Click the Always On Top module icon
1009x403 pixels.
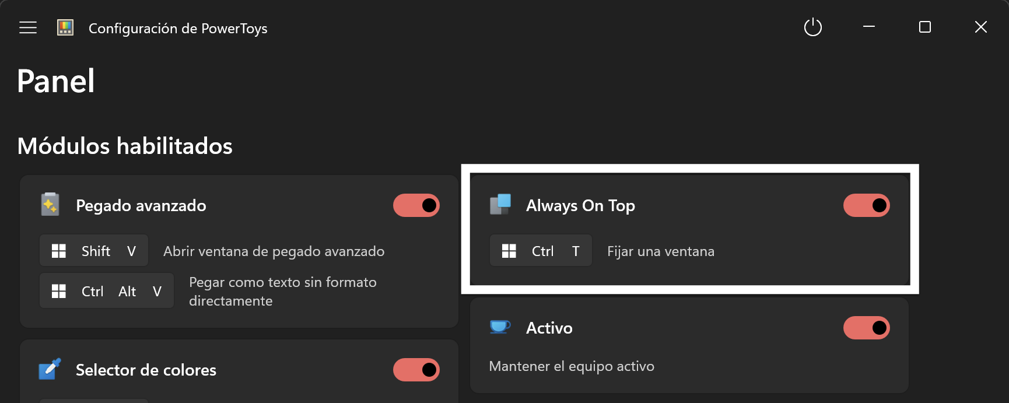pyautogui.click(x=500, y=205)
